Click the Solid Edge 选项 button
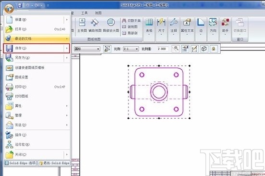This screenshot has width=265, height=176. pyautogui.click(x=20, y=163)
